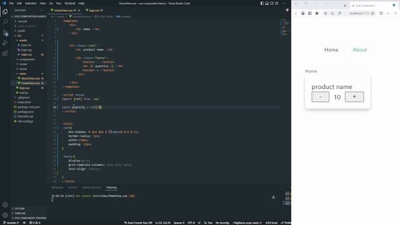Expand the TIMELINE section
The height and width of the screenshot is (225, 400).
[20, 213]
